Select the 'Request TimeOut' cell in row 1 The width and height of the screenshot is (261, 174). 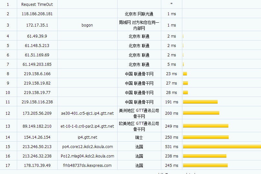37,5
